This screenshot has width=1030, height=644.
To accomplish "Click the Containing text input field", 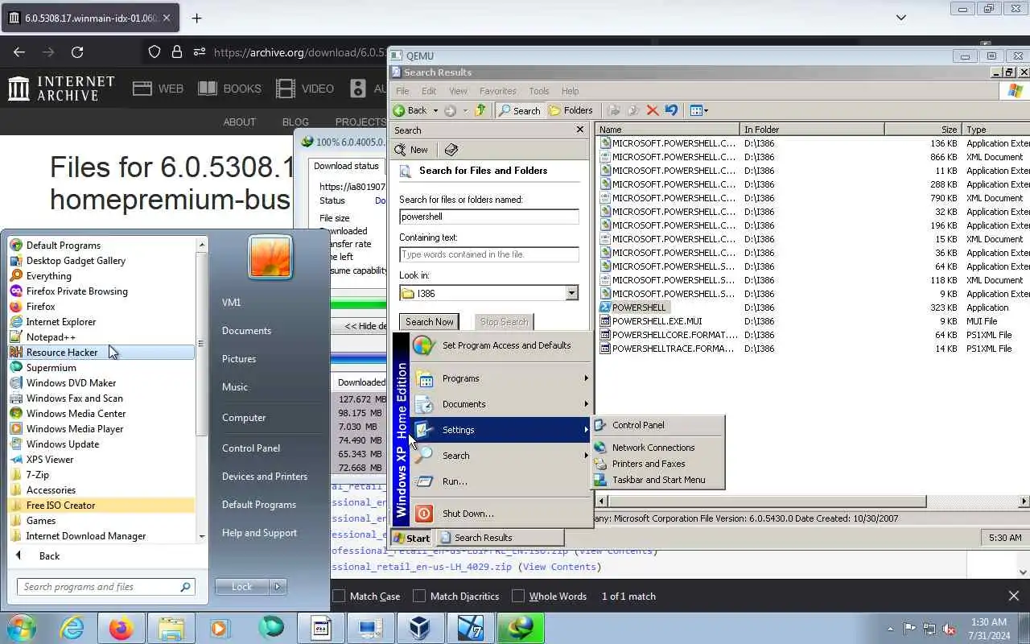I will tap(489, 254).
